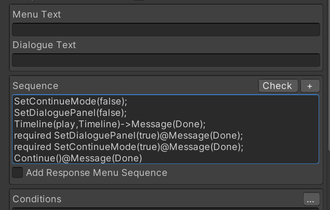Click the Menu Text label

coord(37,14)
